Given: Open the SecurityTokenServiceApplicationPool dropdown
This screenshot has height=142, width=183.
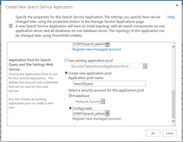Looking at the screenshot, I should [x=109, y=66].
